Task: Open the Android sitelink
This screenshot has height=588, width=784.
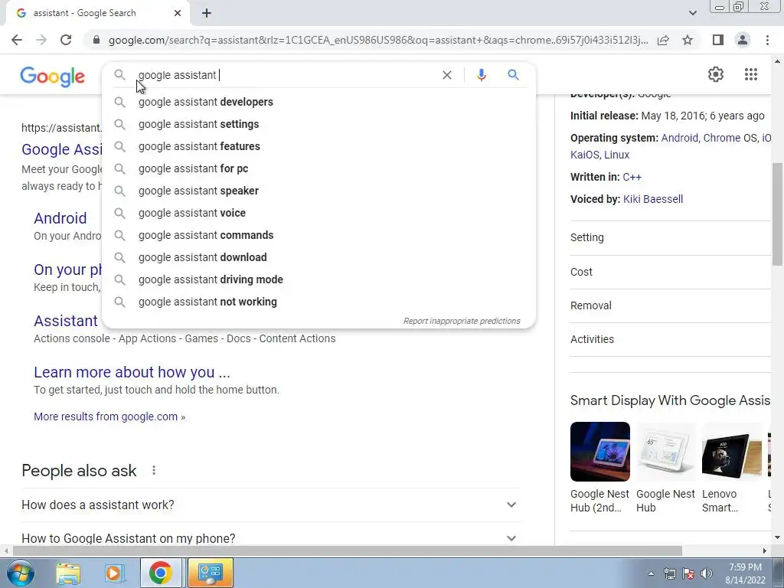Action: click(x=60, y=218)
